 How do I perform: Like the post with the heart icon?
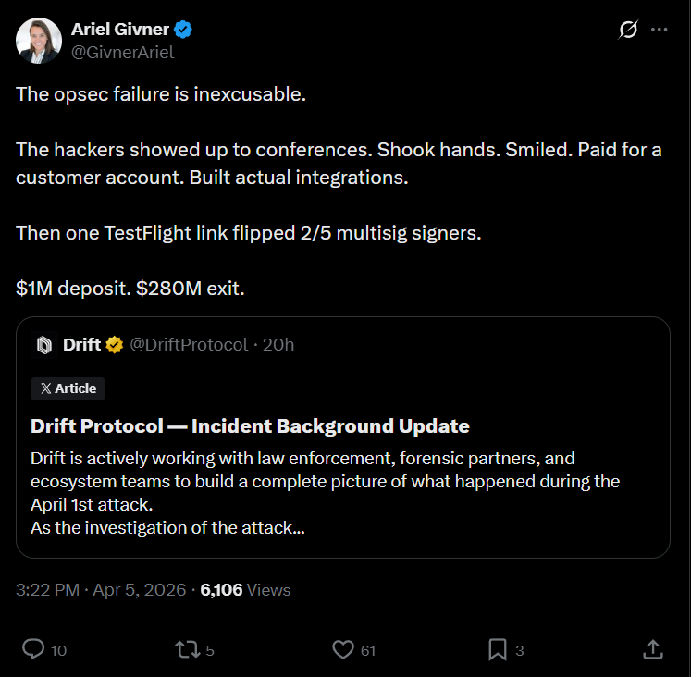tap(343, 650)
